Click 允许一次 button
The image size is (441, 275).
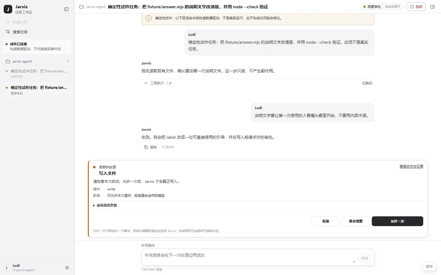click(398, 221)
